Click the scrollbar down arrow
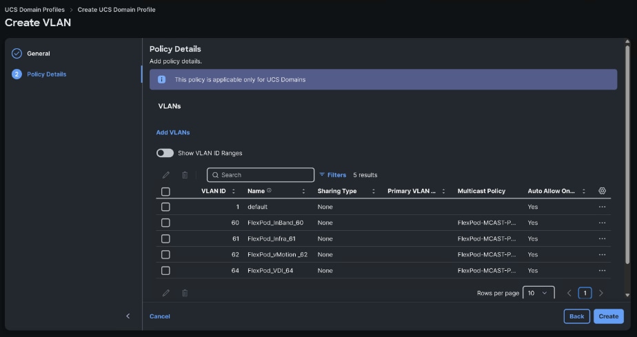The height and width of the screenshot is (337, 637). click(x=627, y=295)
